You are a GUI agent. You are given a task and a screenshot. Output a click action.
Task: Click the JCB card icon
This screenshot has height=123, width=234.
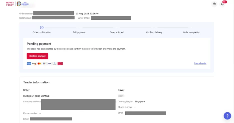[x=44, y=63]
